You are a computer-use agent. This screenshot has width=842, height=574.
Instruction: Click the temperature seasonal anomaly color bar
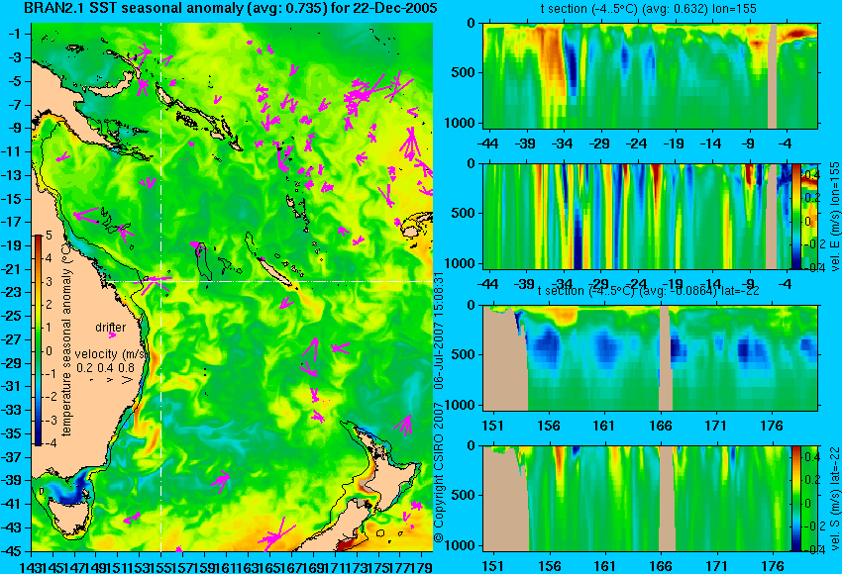click(x=38, y=340)
